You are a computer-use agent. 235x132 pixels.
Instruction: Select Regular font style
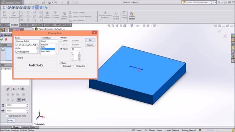44,45
